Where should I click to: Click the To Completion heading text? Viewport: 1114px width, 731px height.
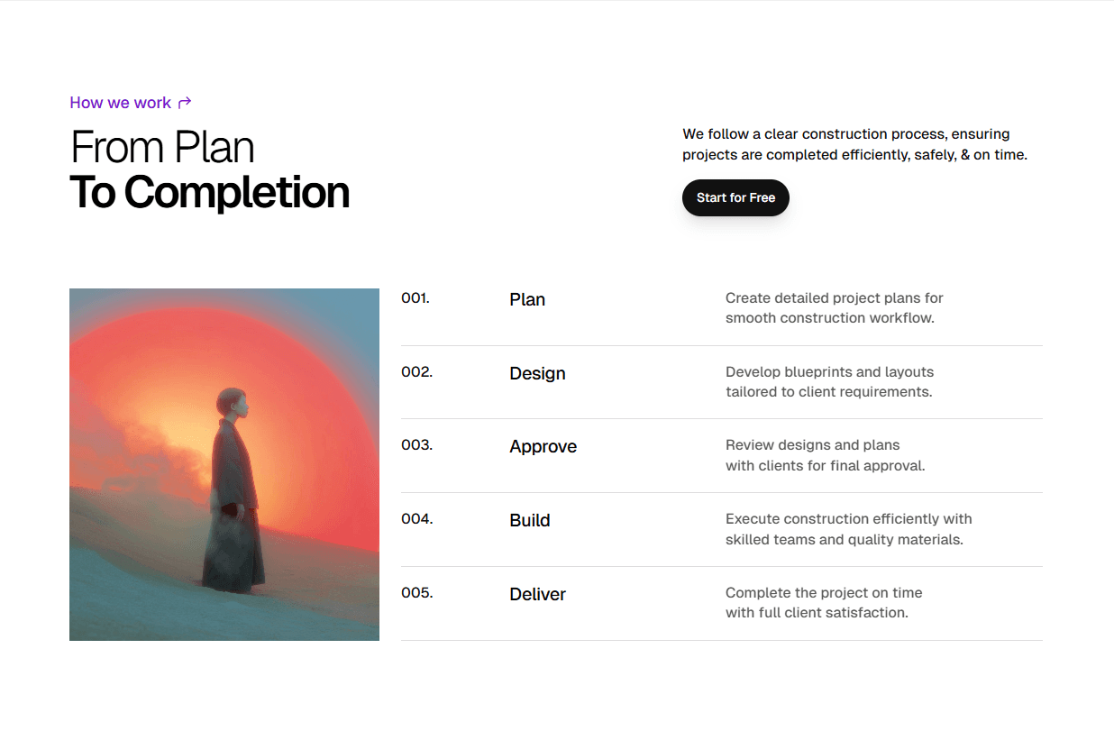[x=209, y=193]
